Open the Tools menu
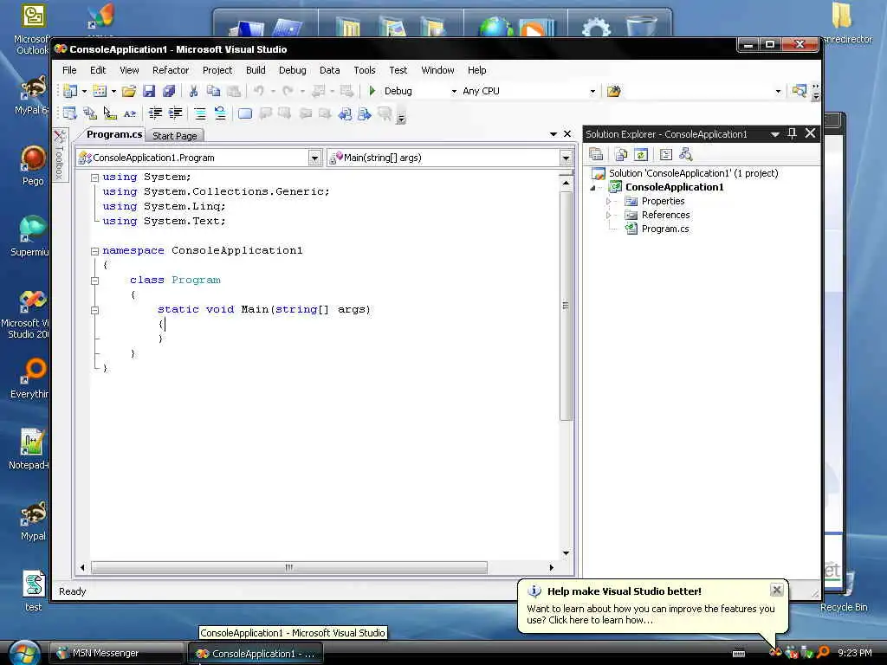Viewport: 887px width, 665px height. [x=365, y=70]
